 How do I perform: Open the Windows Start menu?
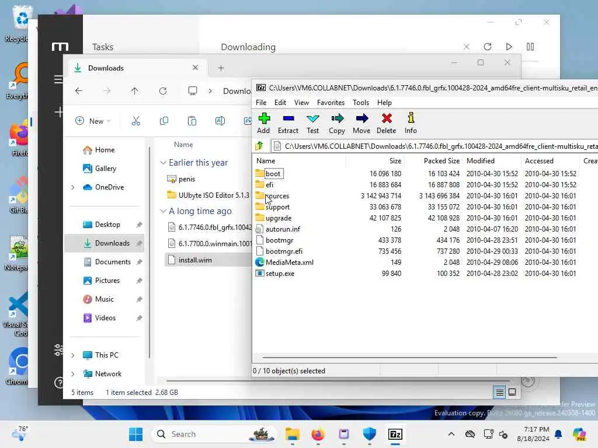(x=135, y=434)
